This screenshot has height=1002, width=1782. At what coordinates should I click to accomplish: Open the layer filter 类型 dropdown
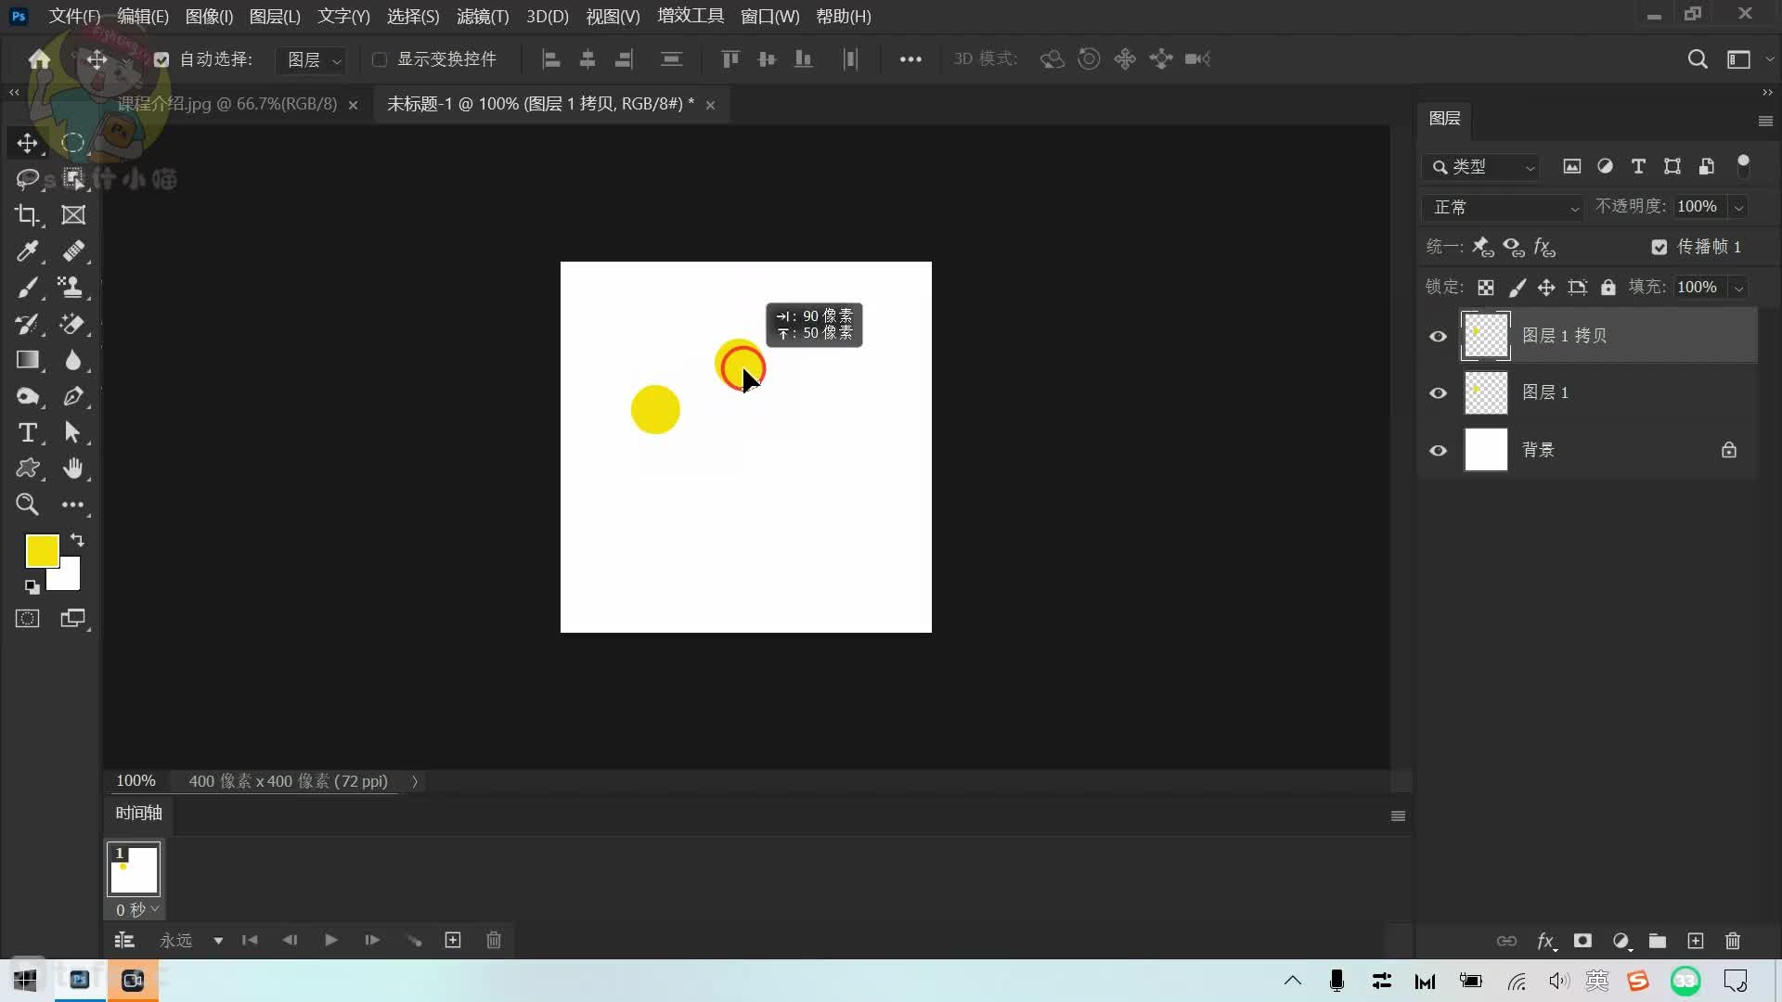point(1480,167)
